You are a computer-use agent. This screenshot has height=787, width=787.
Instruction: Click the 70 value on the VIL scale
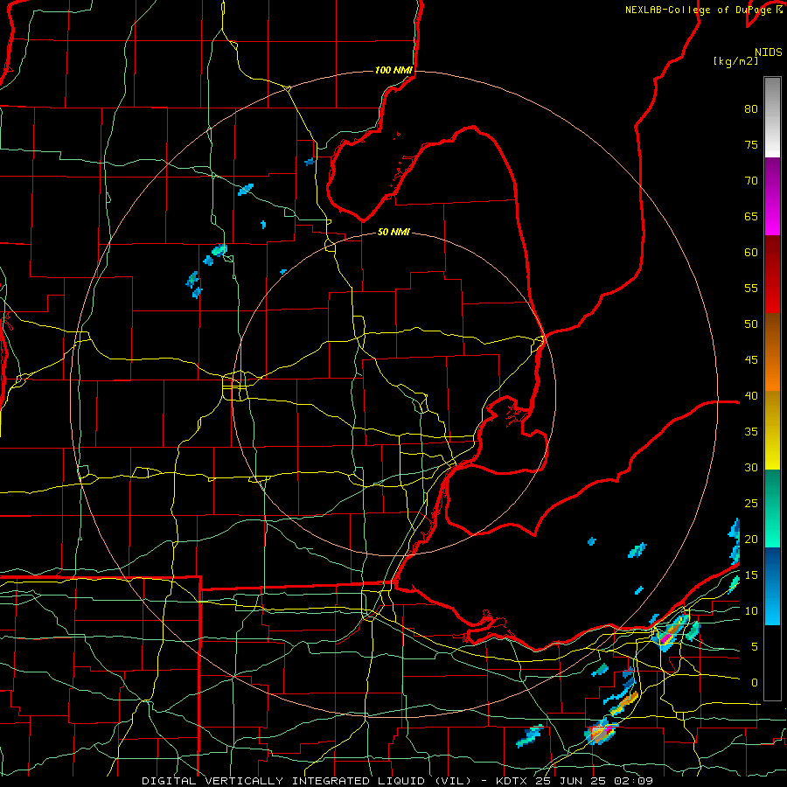[751, 181]
